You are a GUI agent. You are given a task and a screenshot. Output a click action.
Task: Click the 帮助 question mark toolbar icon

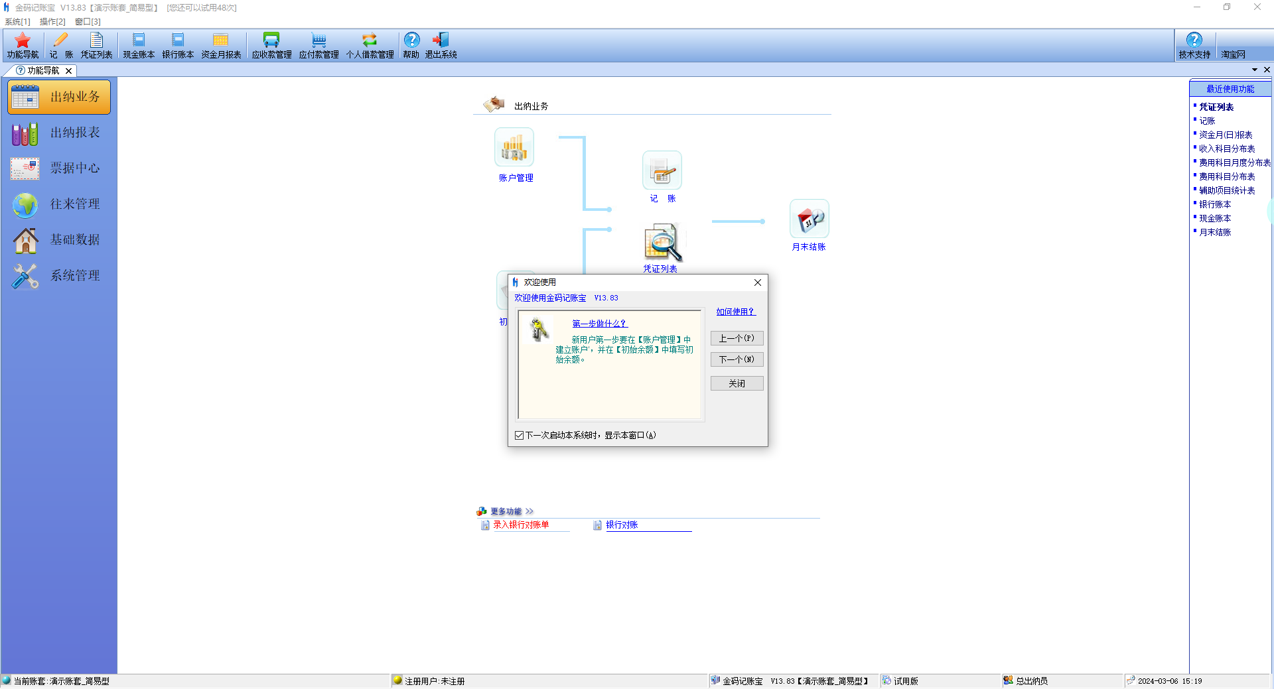tap(411, 46)
